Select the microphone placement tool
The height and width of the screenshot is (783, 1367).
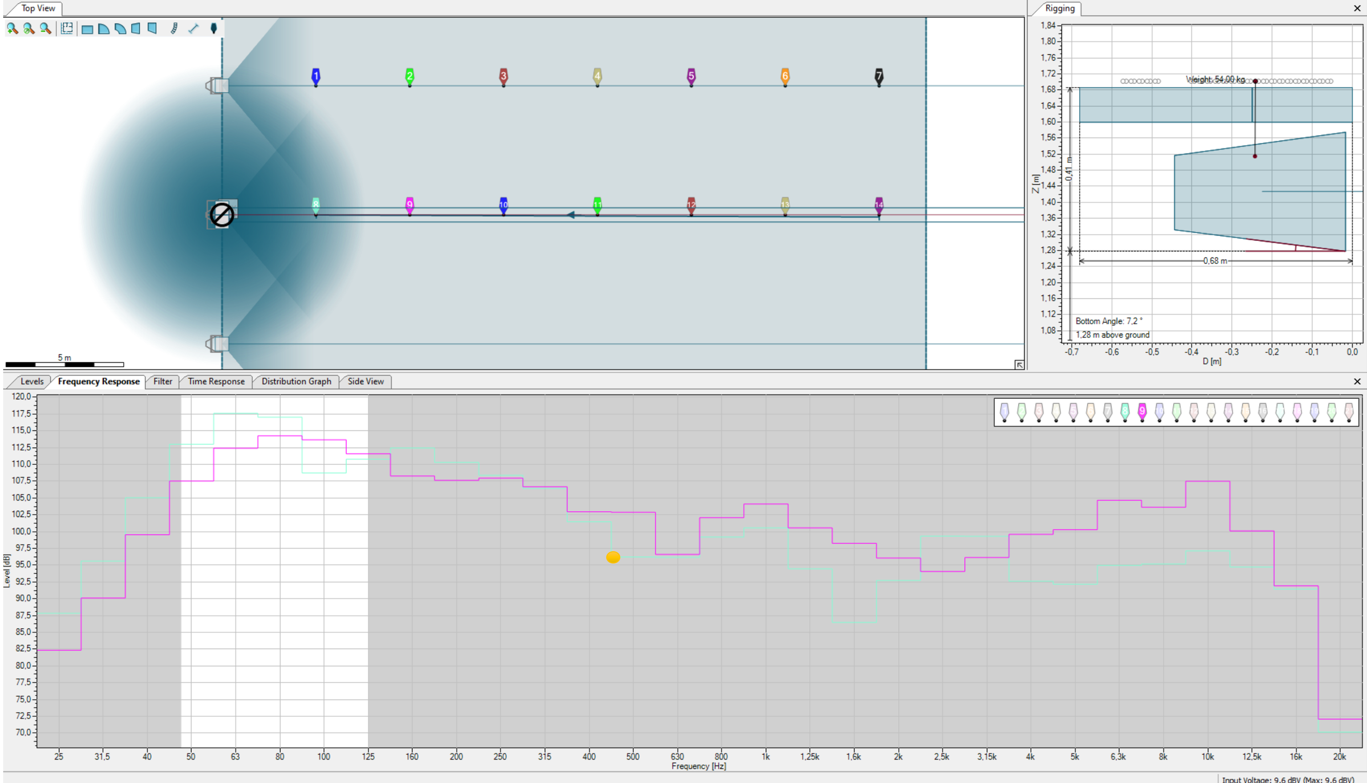(x=213, y=28)
